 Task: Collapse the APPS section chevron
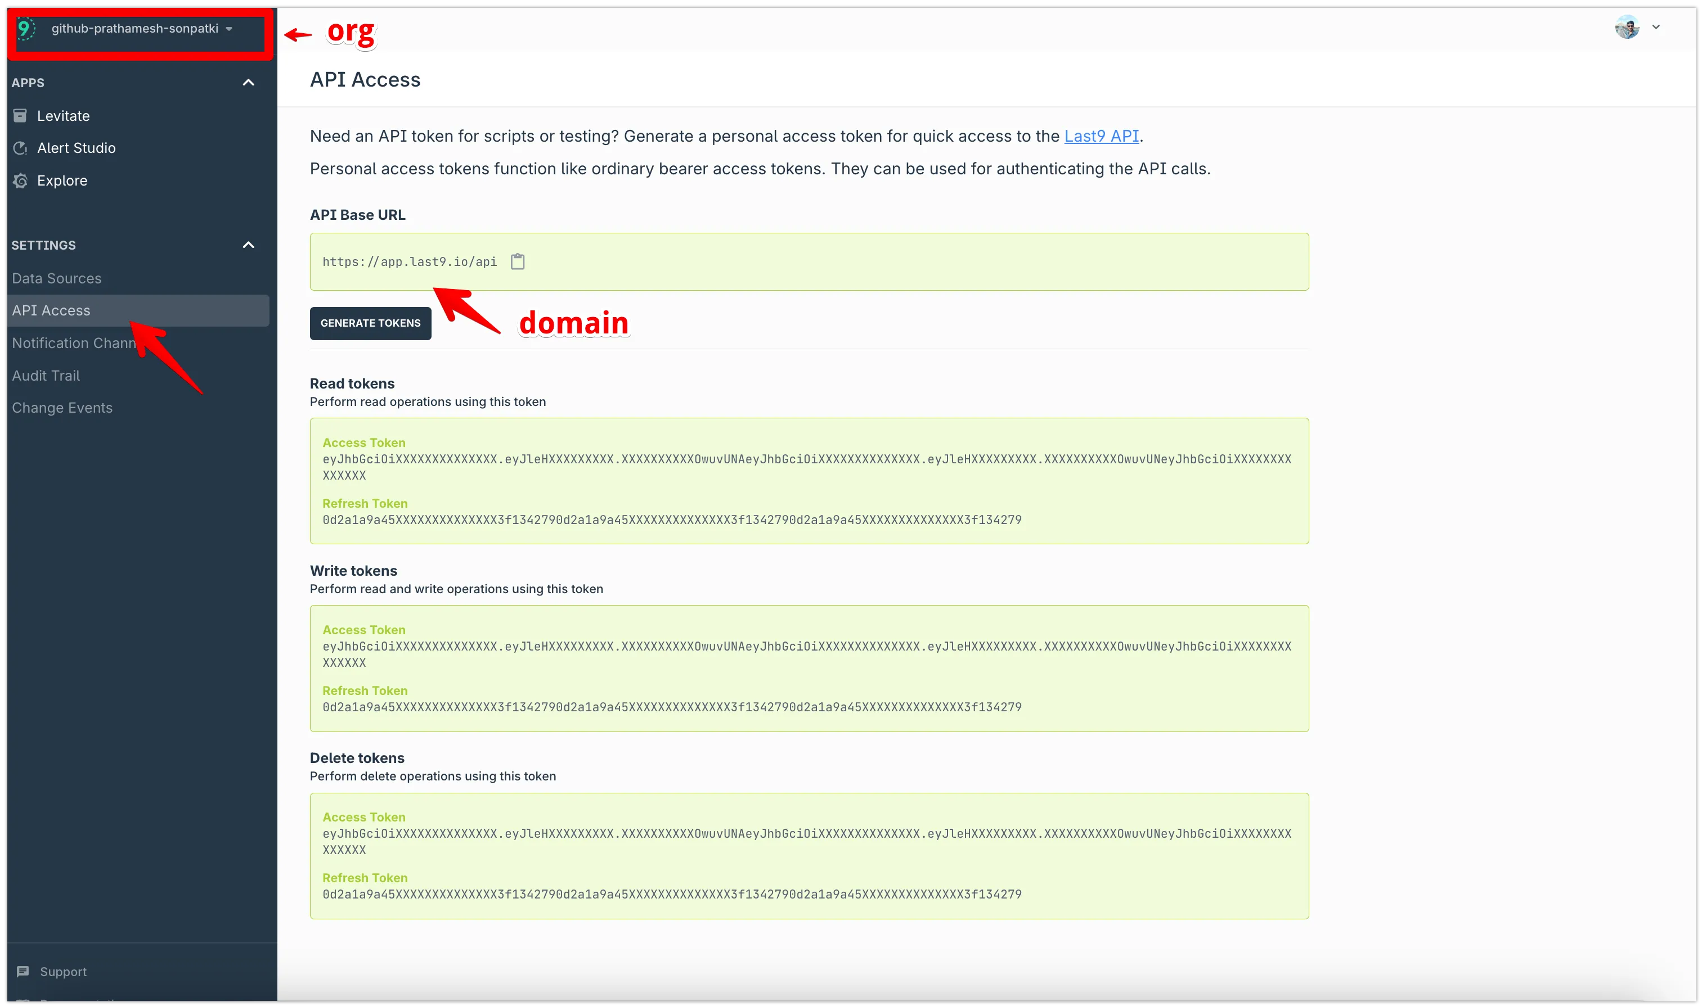tap(249, 83)
